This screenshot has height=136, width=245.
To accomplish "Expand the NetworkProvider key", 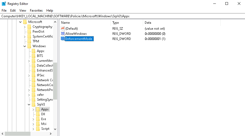I will [29, 90].
